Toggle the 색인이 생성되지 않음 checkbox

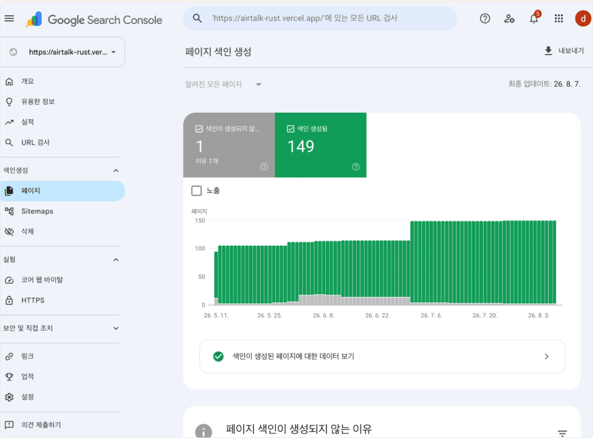tap(199, 129)
